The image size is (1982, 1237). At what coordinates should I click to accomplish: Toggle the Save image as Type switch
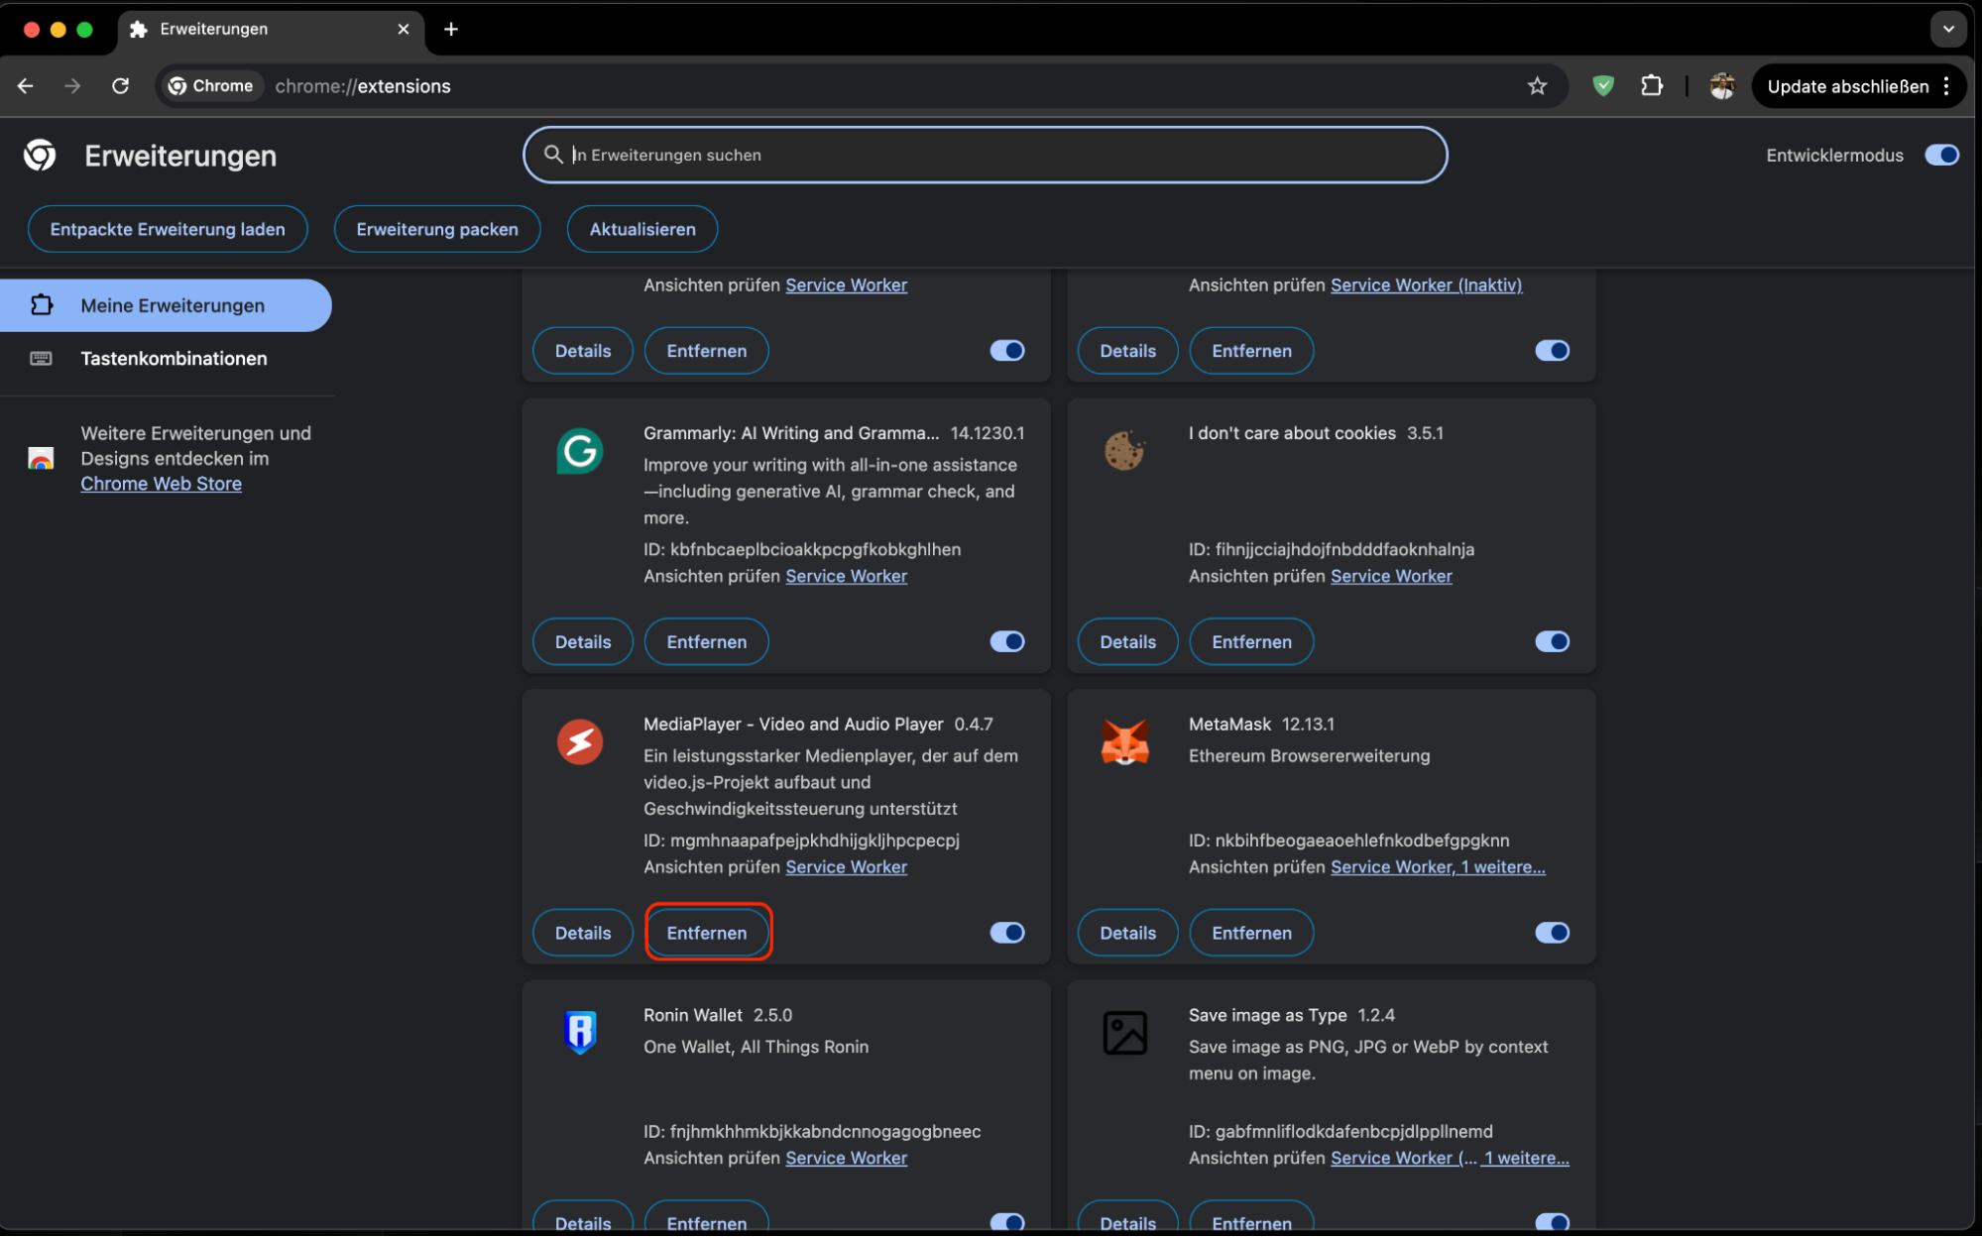point(1552,1222)
